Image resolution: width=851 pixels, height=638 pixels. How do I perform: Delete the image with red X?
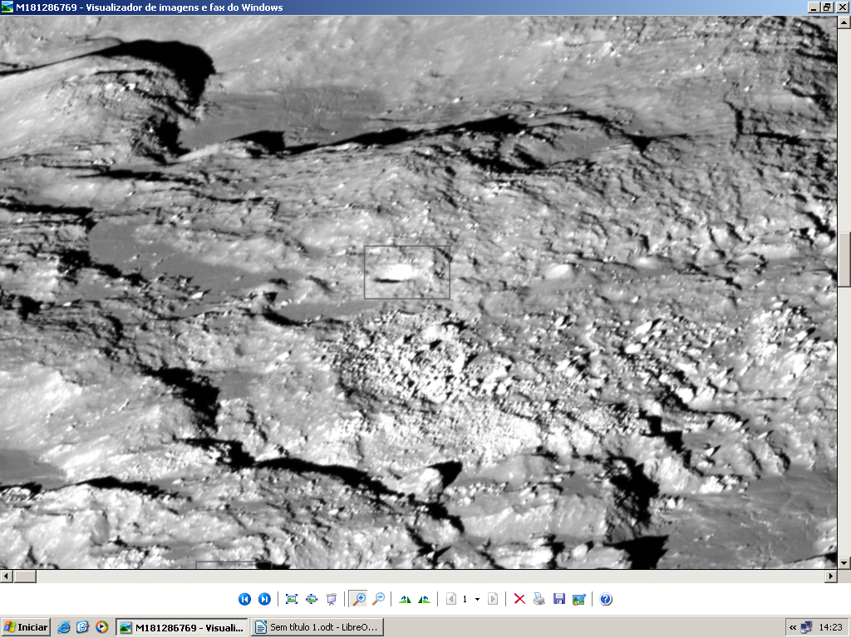519,599
